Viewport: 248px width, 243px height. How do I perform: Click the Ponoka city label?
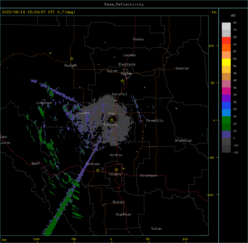click(138, 39)
